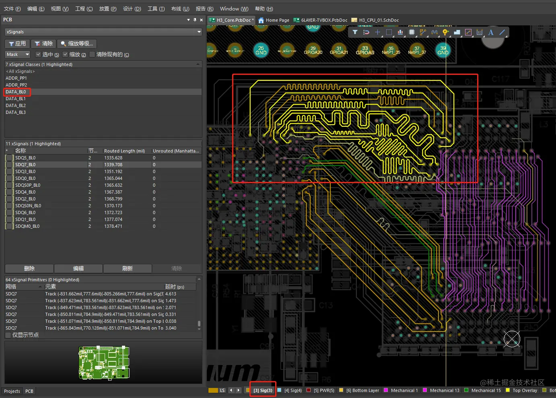This screenshot has width=556, height=398.
Task: Open the Mask mode dropdown
Action: tap(27, 54)
